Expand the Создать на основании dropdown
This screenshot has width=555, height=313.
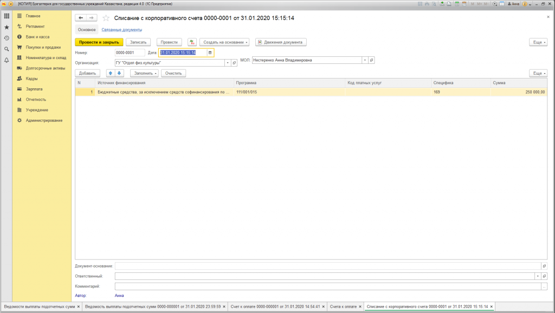click(224, 42)
